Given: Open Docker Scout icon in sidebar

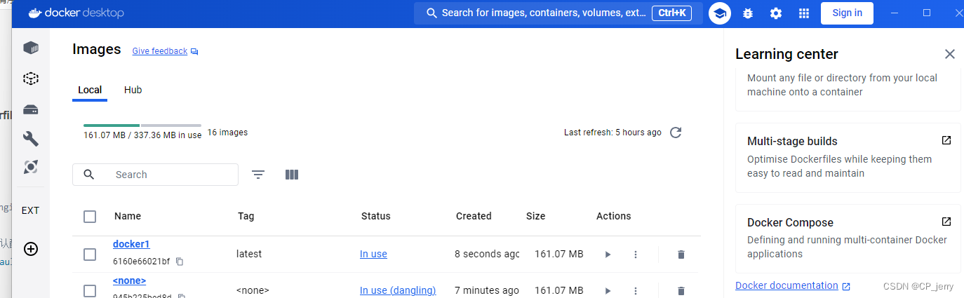Looking at the screenshot, I should [30, 168].
